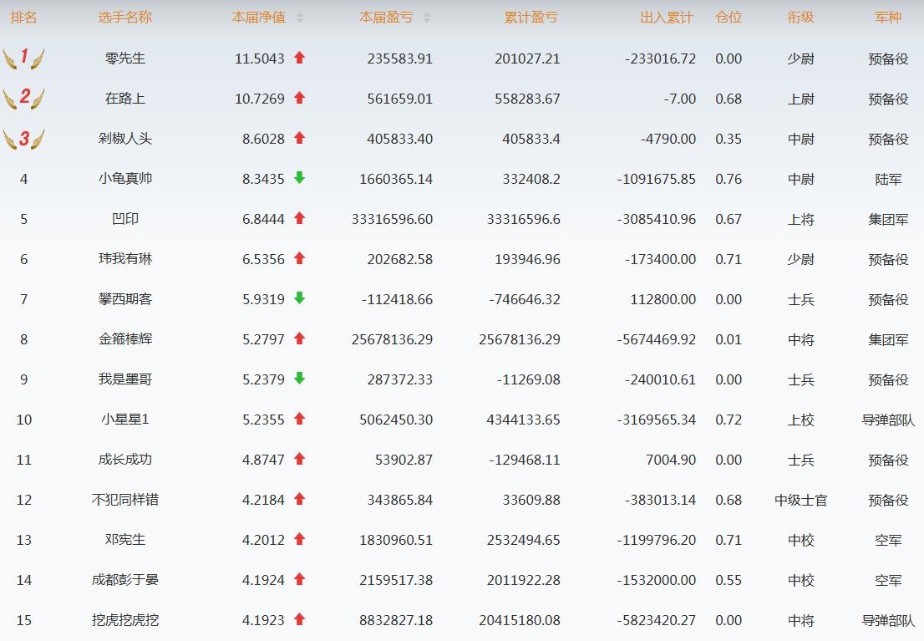Open player 小龟真帅 details
The width and height of the screenshot is (924, 641).
pyautogui.click(x=125, y=179)
